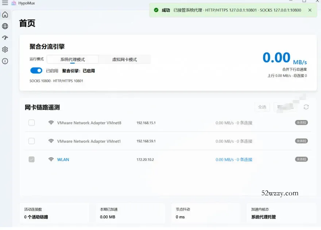
Task: Click the 活动连接数 stat card
Action: click(54, 213)
